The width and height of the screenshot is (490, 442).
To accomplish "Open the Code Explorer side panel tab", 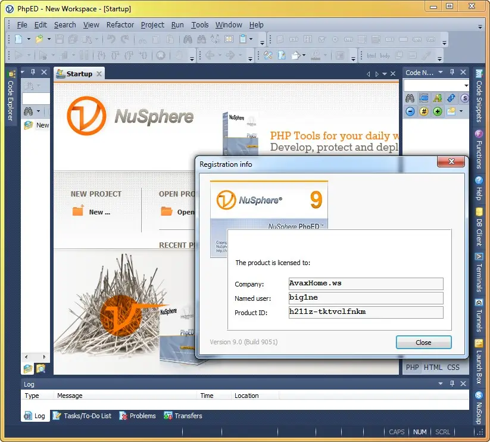I will [x=11, y=96].
